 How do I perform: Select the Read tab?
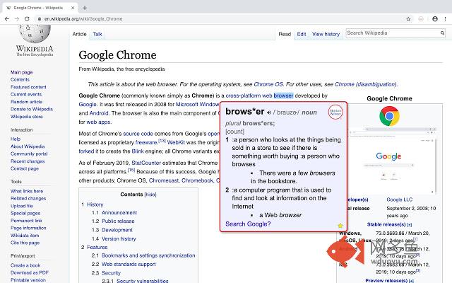click(x=285, y=34)
